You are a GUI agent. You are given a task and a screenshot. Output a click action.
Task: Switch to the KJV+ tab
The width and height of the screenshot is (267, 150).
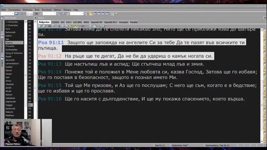click(68, 22)
